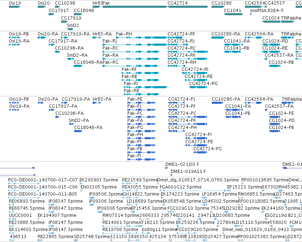
Task: Select the CG17917 gene label
Action: pyautogui.click(x=59, y=11)
